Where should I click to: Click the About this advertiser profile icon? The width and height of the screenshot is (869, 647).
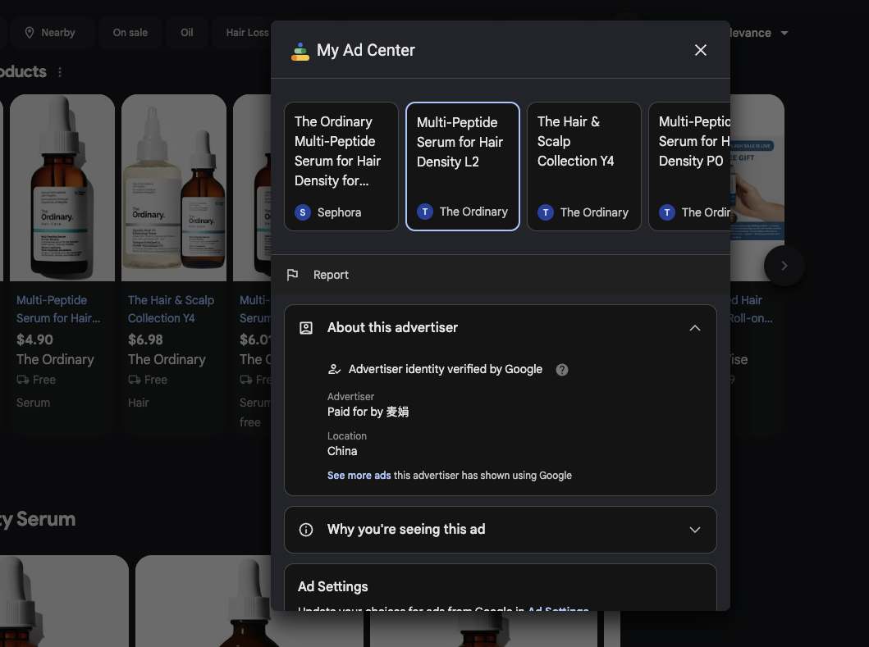point(306,328)
